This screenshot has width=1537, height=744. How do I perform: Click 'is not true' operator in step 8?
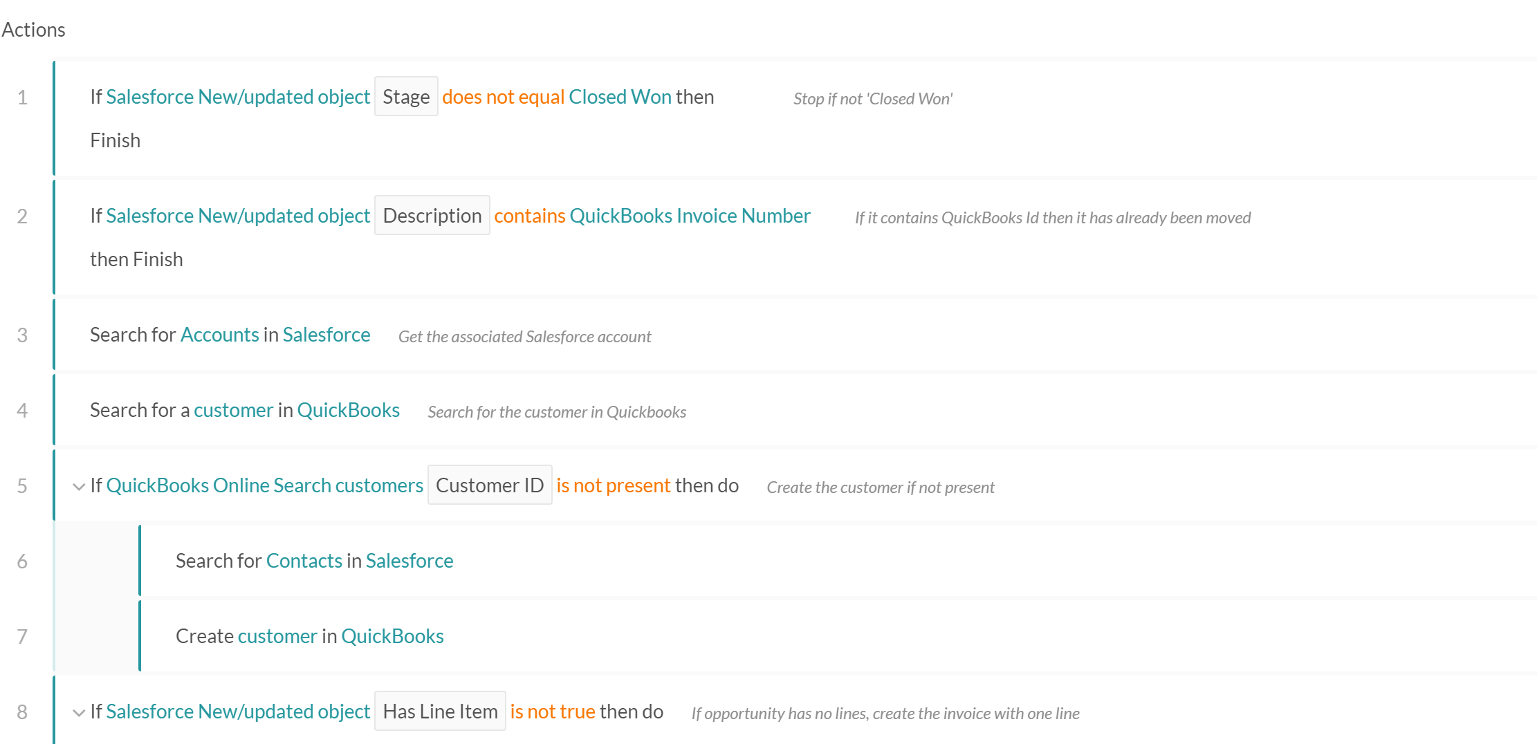(x=553, y=712)
